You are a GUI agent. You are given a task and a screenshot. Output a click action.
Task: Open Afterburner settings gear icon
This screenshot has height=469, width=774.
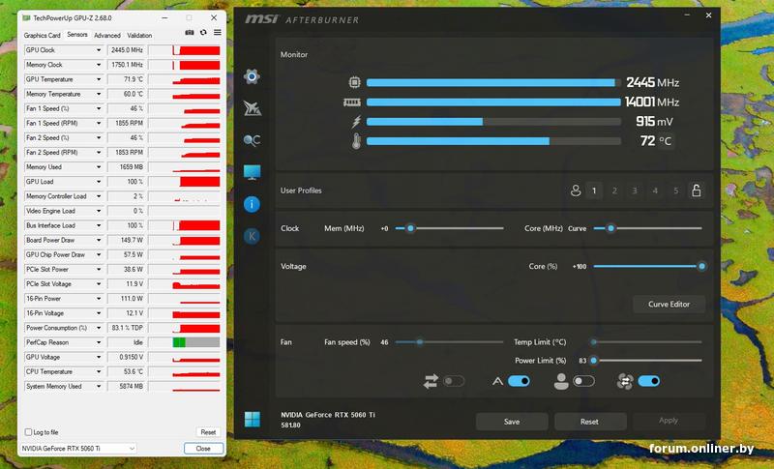[252, 76]
